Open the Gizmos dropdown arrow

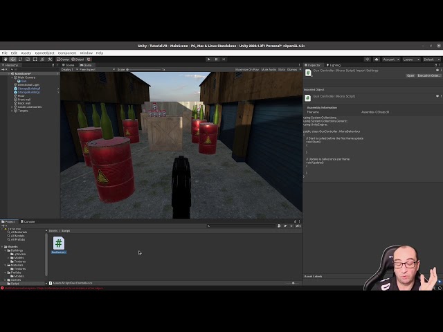[300, 69]
